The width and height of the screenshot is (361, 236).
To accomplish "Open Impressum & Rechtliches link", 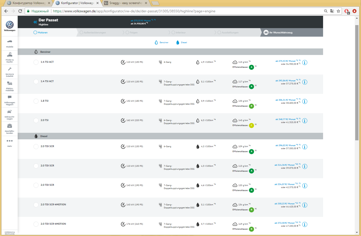I will coord(10,233).
